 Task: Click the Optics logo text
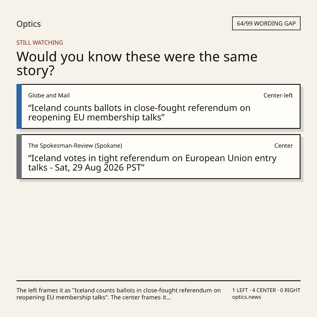[x=28, y=24]
